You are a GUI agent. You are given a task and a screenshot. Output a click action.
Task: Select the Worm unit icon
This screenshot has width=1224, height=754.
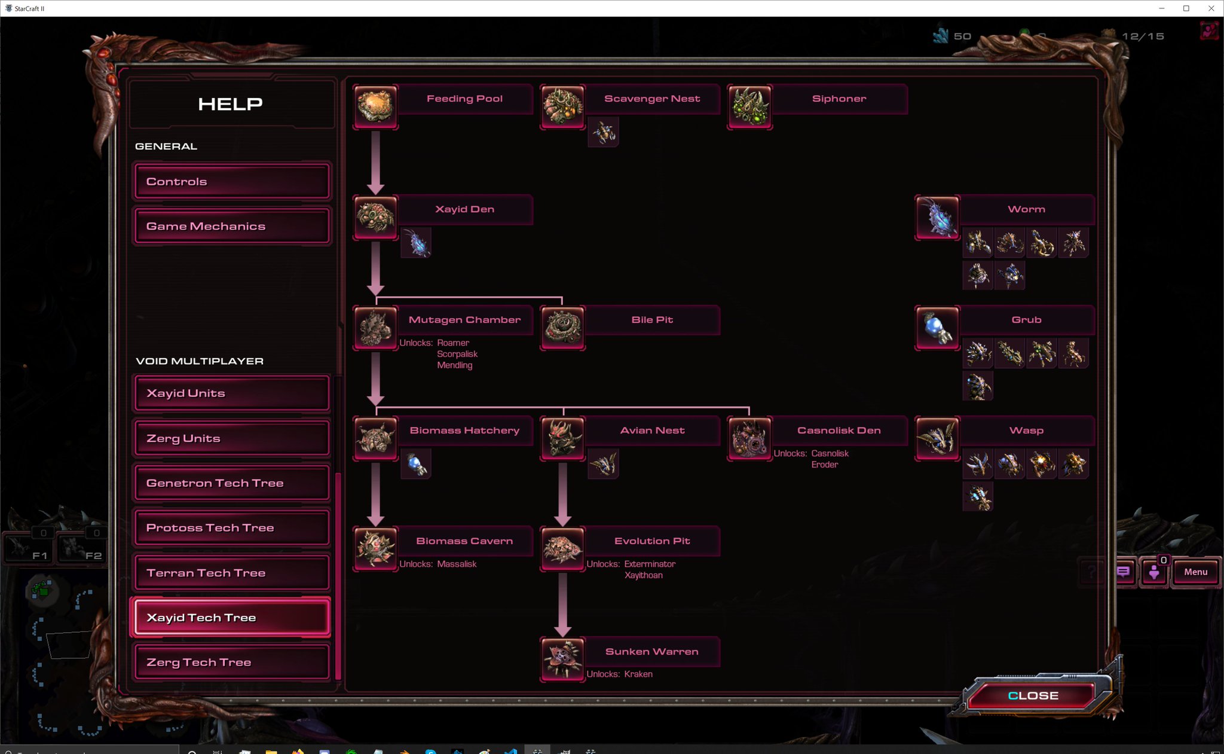click(937, 216)
